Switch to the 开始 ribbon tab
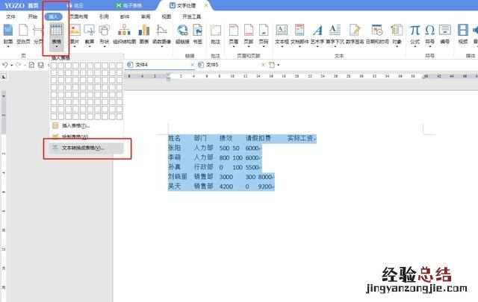This screenshot has height=302, width=478. click(32, 16)
